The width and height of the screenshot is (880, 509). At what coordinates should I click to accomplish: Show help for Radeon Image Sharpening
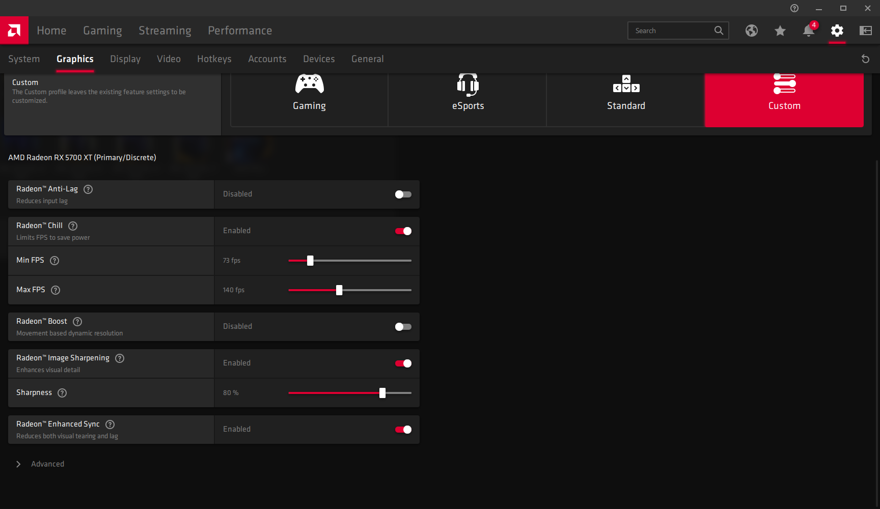point(120,358)
